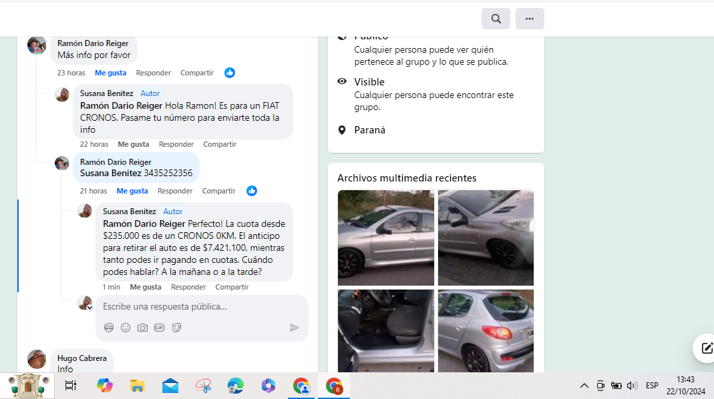Screen dimensions: 714x399
Task: Toggle Me gusta on the 3435252356 comment
Action: [132, 191]
